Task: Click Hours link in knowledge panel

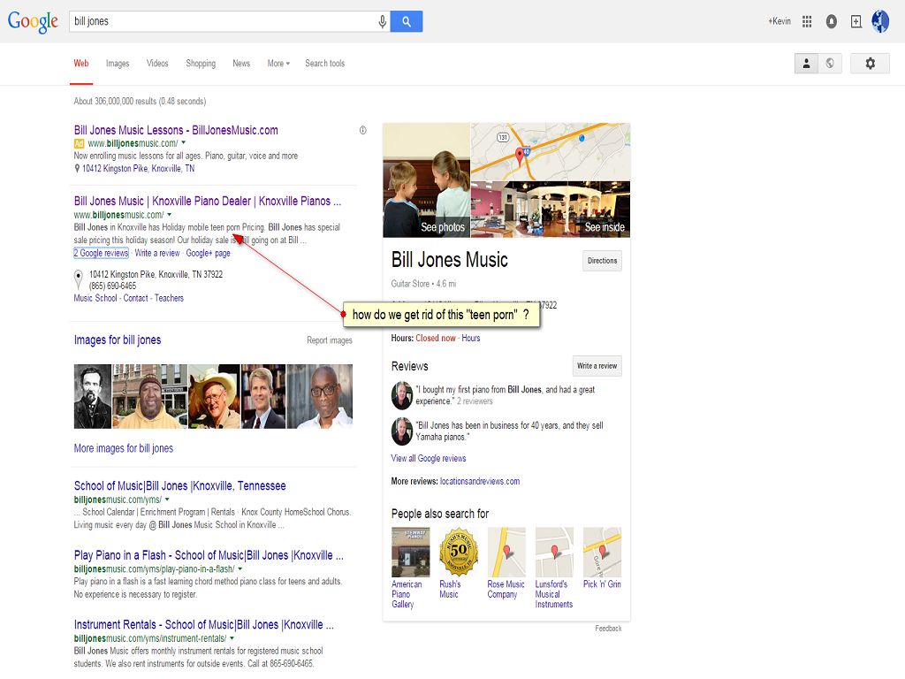Action: (471, 339)
